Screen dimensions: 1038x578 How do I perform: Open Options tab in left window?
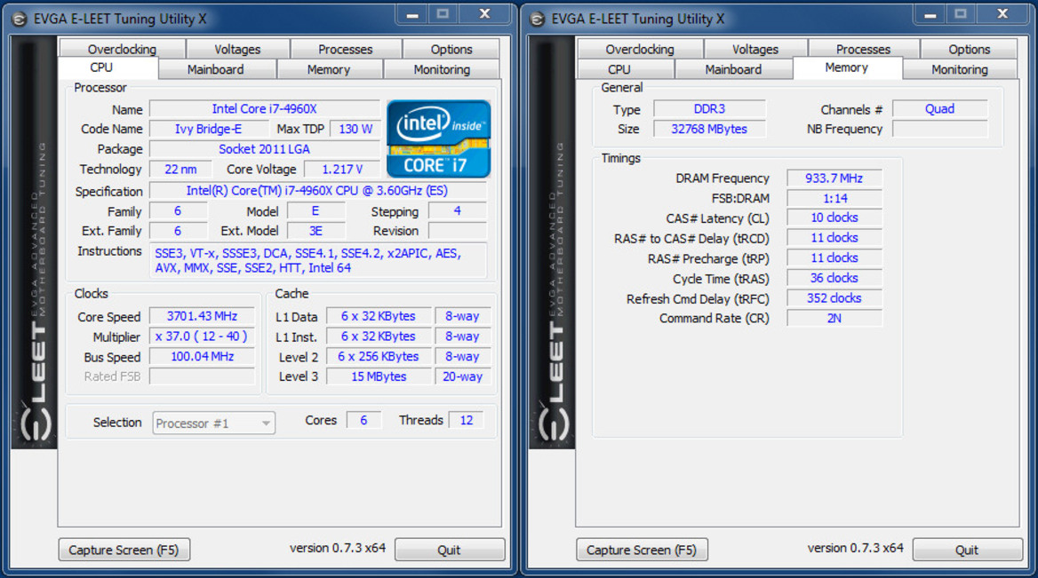click(x=451, y=49)
